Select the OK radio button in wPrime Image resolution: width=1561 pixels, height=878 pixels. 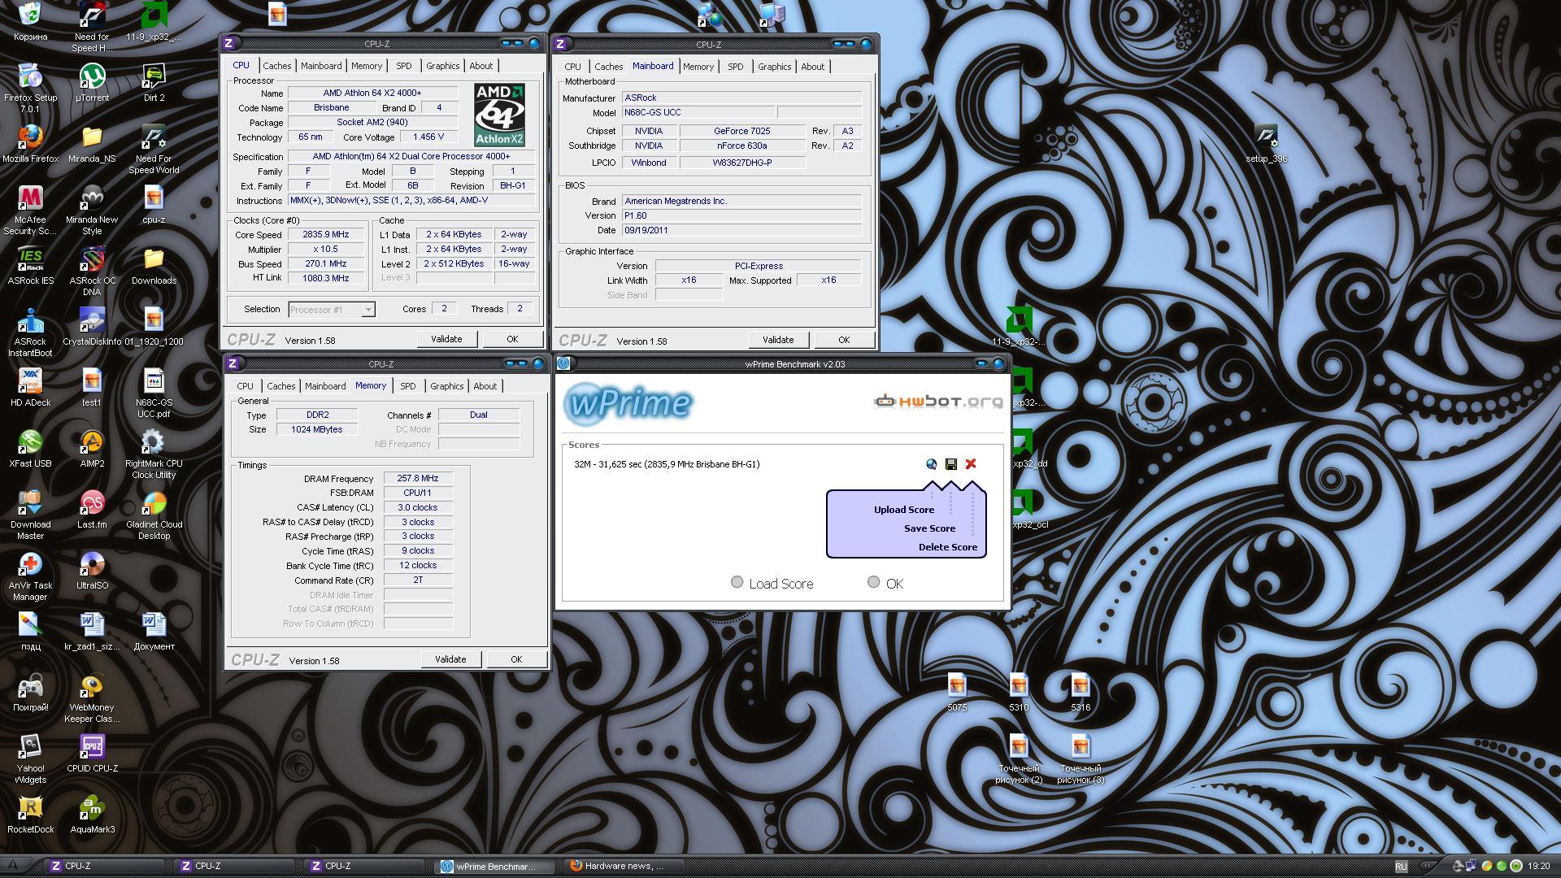(x=873, y=582)
